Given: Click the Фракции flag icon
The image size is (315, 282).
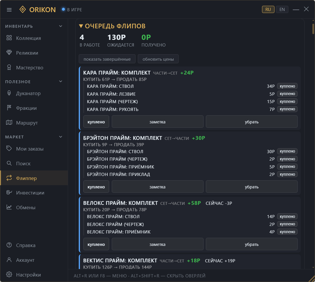Looking at the screenshot, I should click(9, 108).
